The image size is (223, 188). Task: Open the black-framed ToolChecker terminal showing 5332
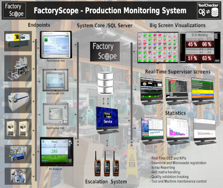click(x=56, y=45)
